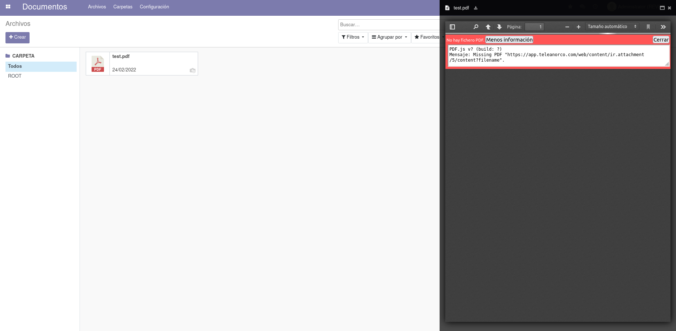Zoom in on the PDF document

(x=579, y=27)
